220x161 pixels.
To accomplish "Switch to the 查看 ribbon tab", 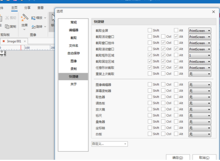I will 40,8.
